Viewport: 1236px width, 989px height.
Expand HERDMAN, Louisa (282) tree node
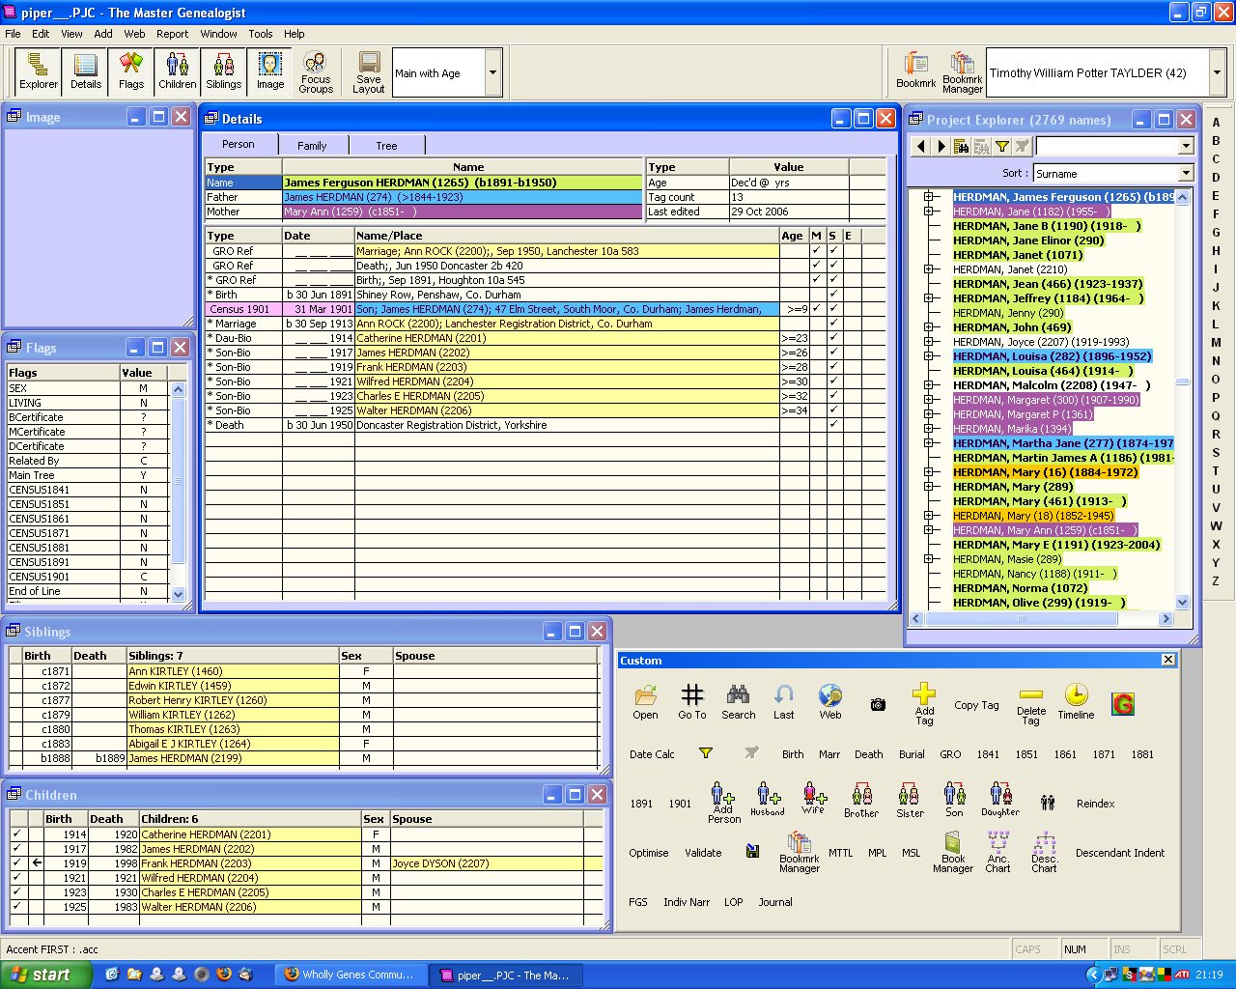[929, 356]
